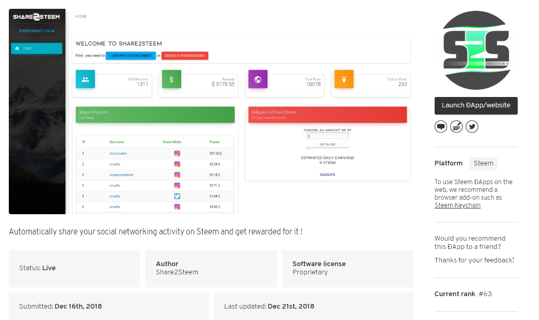
Task: Click Create a Steem Account button
Action: 184,55
